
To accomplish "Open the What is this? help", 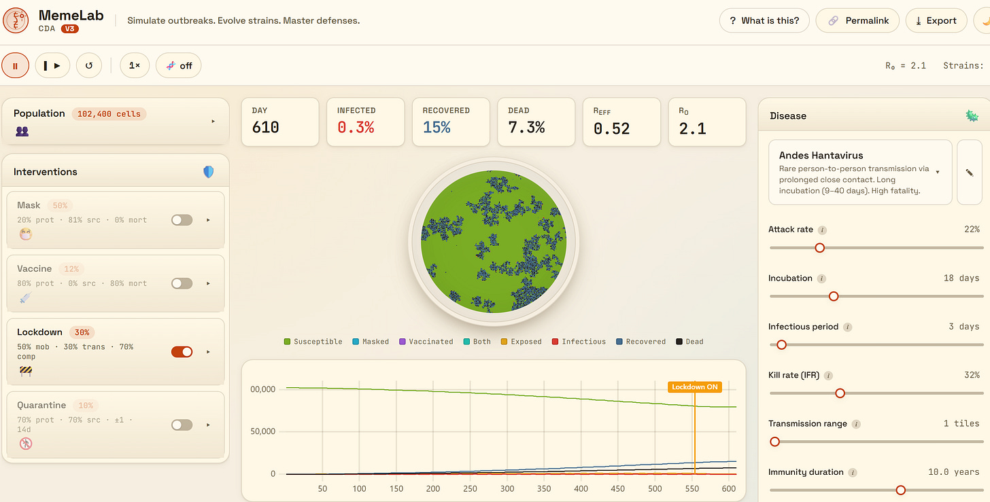I will [x=764, y=20].
